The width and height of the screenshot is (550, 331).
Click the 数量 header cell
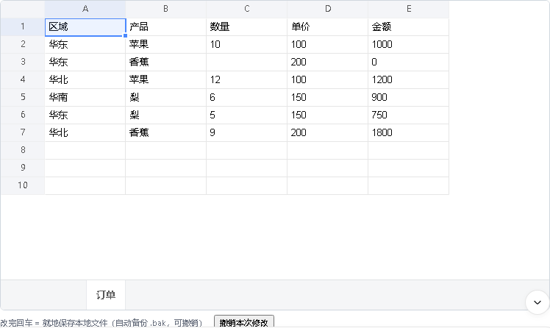[247, 26]
